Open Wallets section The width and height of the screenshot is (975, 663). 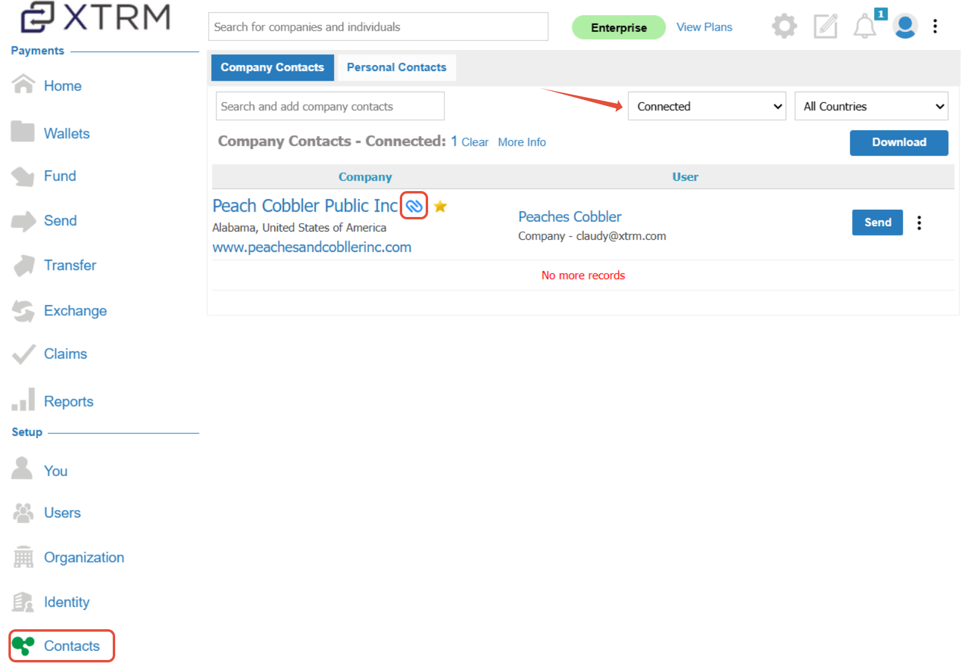pos(67,133)
